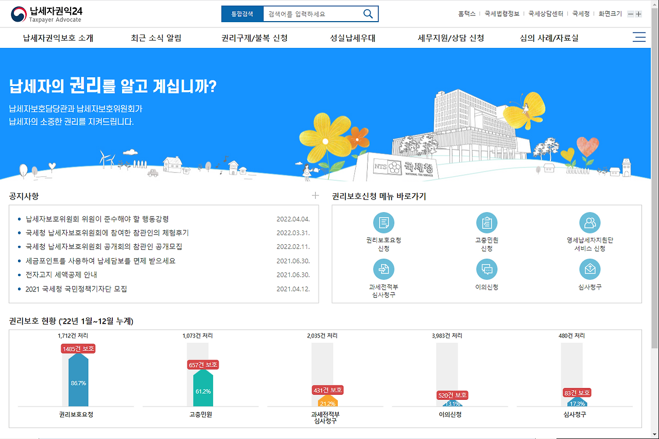Click the search magnifier icon
Screen dimensions: 659x439
pyautogui.click(x=367, y=14)
